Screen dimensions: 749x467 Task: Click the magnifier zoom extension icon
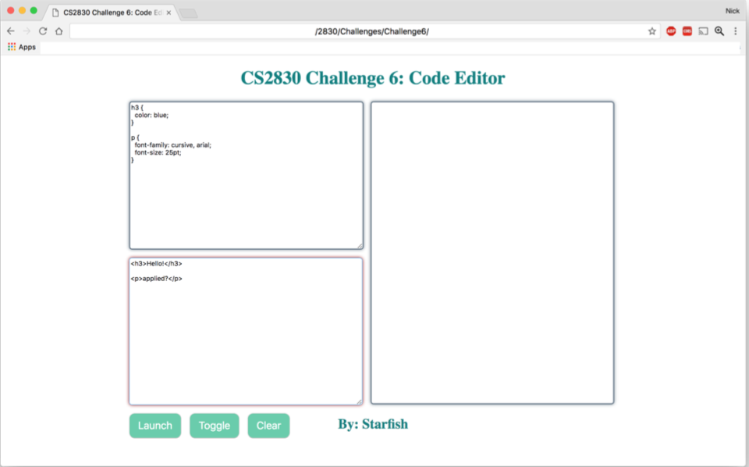coord(719,31)
